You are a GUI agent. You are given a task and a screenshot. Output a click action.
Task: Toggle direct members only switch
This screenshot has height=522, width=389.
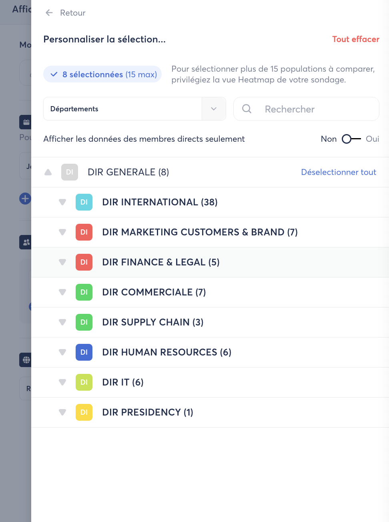coord(351,139)
